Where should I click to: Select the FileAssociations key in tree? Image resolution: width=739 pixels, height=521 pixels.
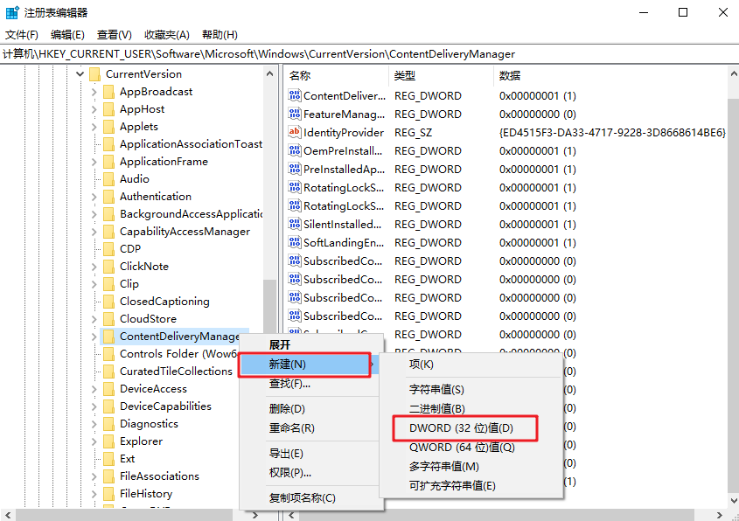pyautogui.click(x=159, y=476)
